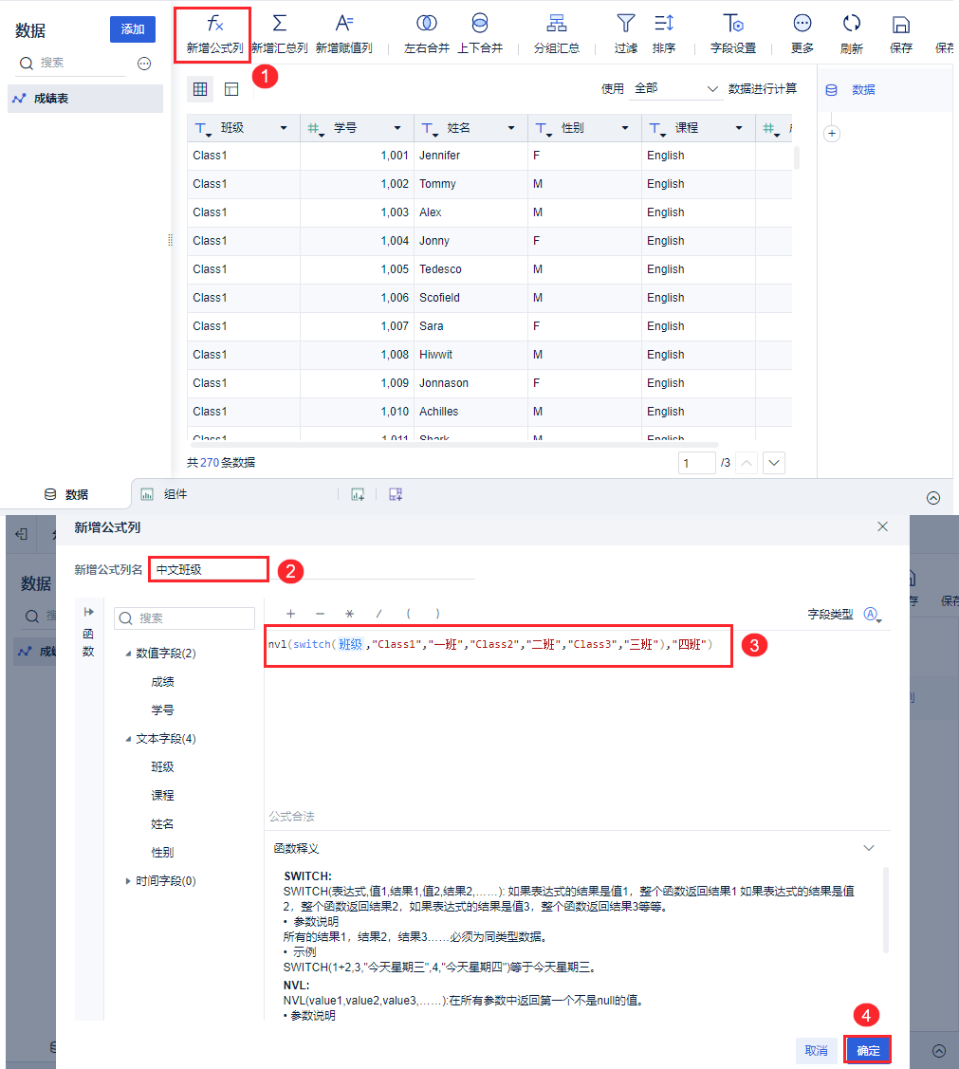This screenshot has height=1069, width=959.
Task: Select the 成绩表 dataset in the list
Action: (x=85, y=99)
